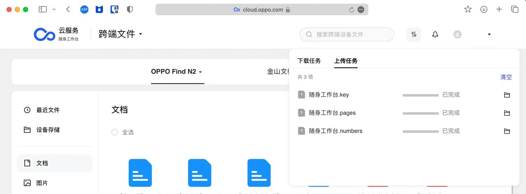Screen dimensions: 526x194
Task: Bookmark the page with the star icon
Action: pyautogui.click(x=468, y=9)
